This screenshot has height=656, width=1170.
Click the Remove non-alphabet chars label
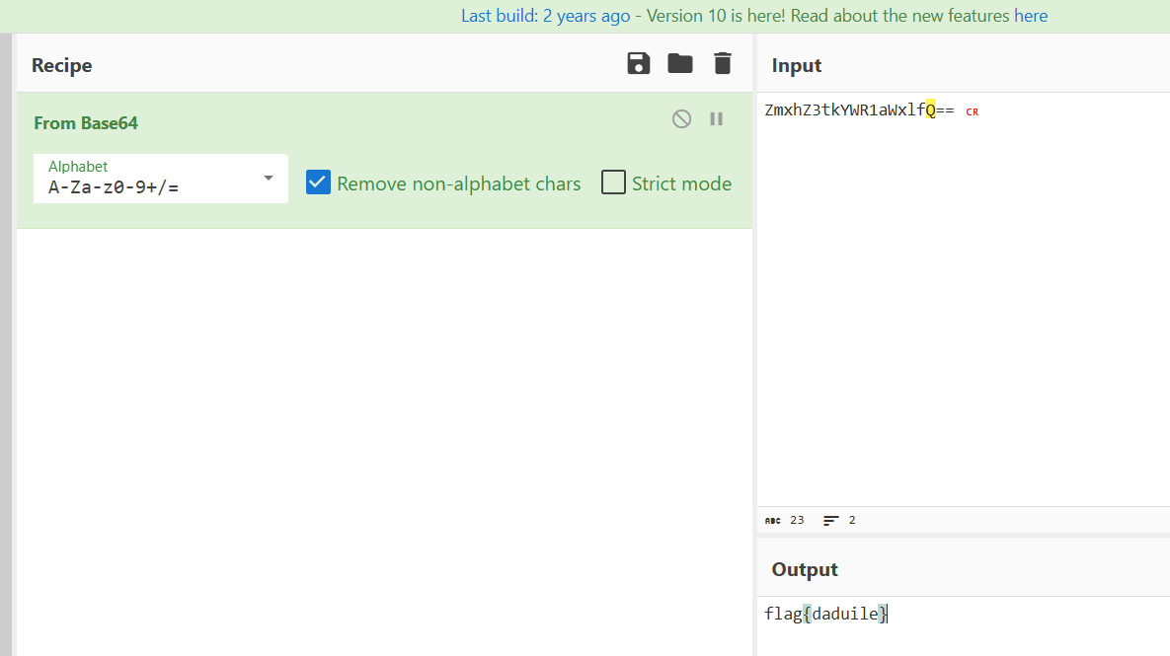[458, 183]
